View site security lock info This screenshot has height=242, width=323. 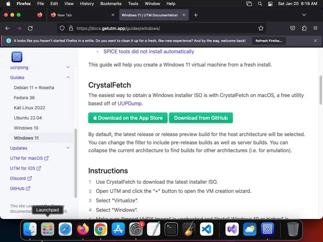tap(71, 28)
